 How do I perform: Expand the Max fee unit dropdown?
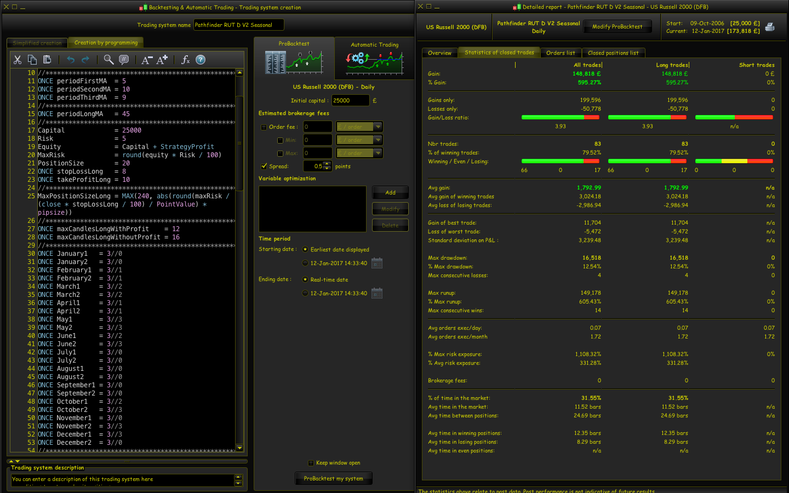tap(378, 153)
